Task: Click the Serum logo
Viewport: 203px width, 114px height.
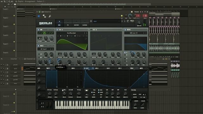Action: (46, 23)
